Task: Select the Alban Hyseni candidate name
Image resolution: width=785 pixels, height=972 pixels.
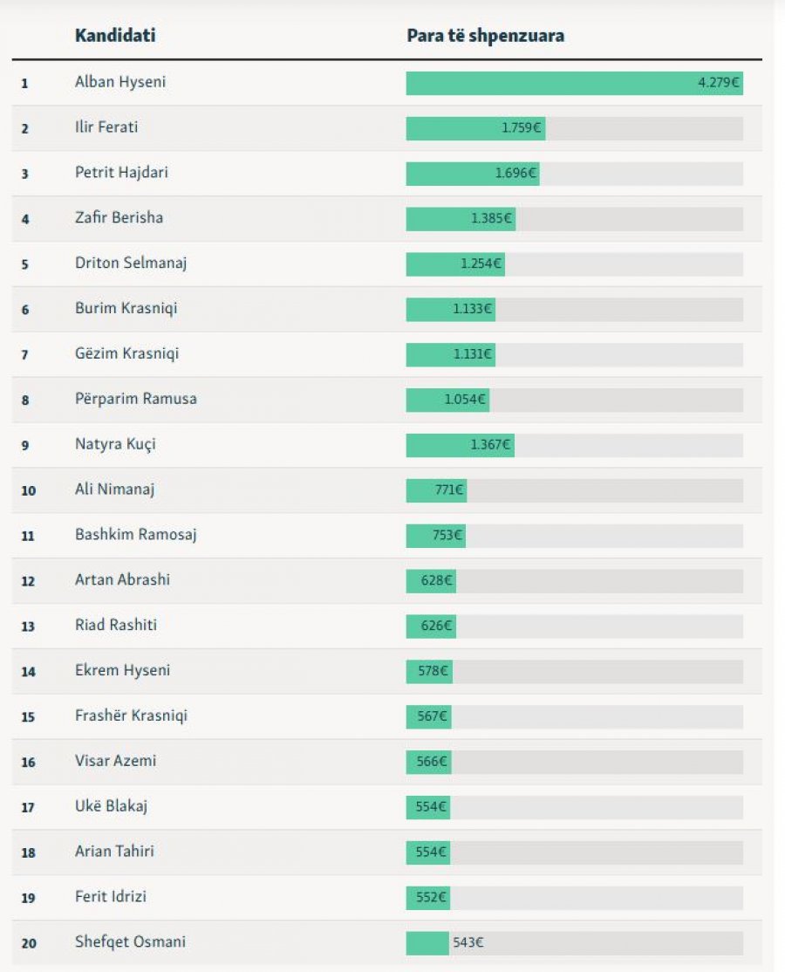Action: 120,82
